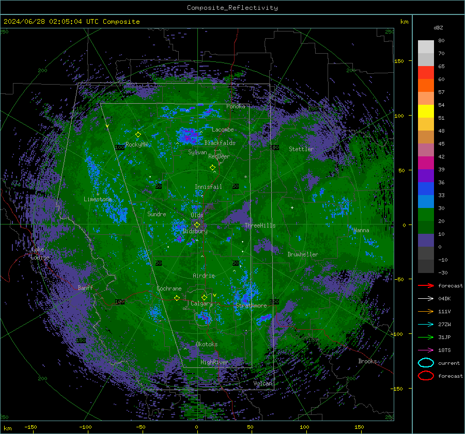Select the Blackfalds label on map
The width and height of the screenshot is (465, 434).
220,143
